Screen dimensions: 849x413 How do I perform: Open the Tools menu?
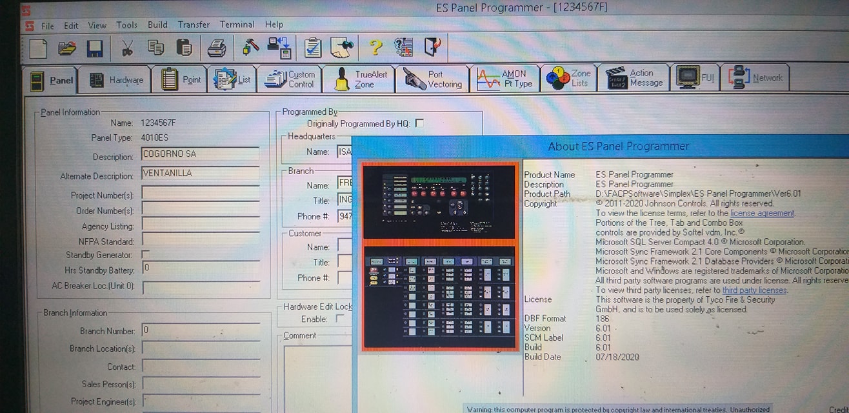pos(127,25)
